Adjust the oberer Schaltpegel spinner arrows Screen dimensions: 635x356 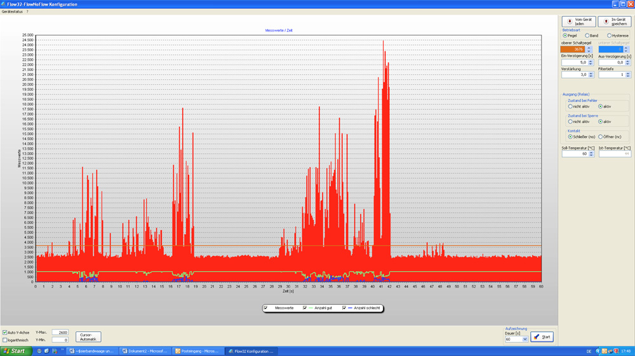589,49
